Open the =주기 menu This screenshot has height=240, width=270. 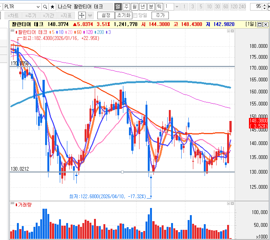pyautogui.click(x=31, y=15)
